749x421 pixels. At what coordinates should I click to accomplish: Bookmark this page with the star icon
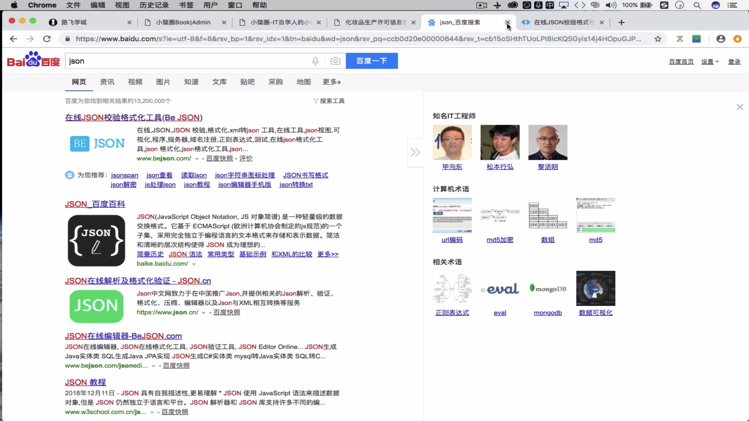[x=658, y=39]
